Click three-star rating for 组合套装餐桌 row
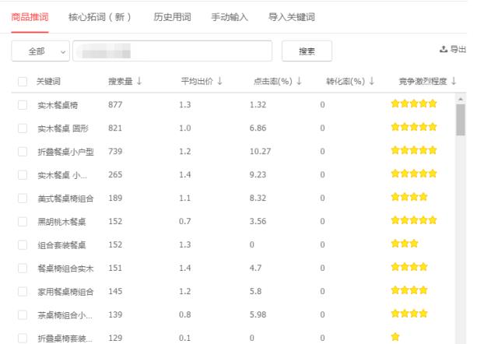The height and width of the screenshot is (344, 477). tap(404, 244)
